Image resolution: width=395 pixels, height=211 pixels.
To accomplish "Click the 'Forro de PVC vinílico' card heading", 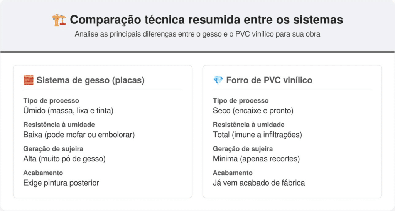I will point(269,81).
